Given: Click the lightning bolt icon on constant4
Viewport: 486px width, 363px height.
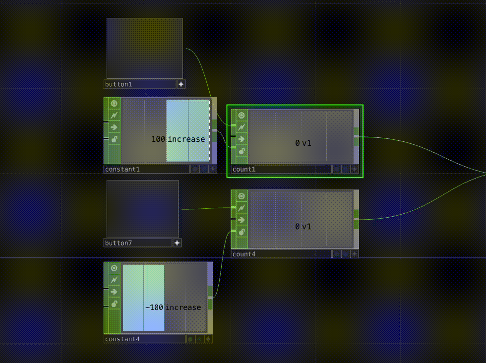Looking at the screenshot, I should [x=114, y=280].
